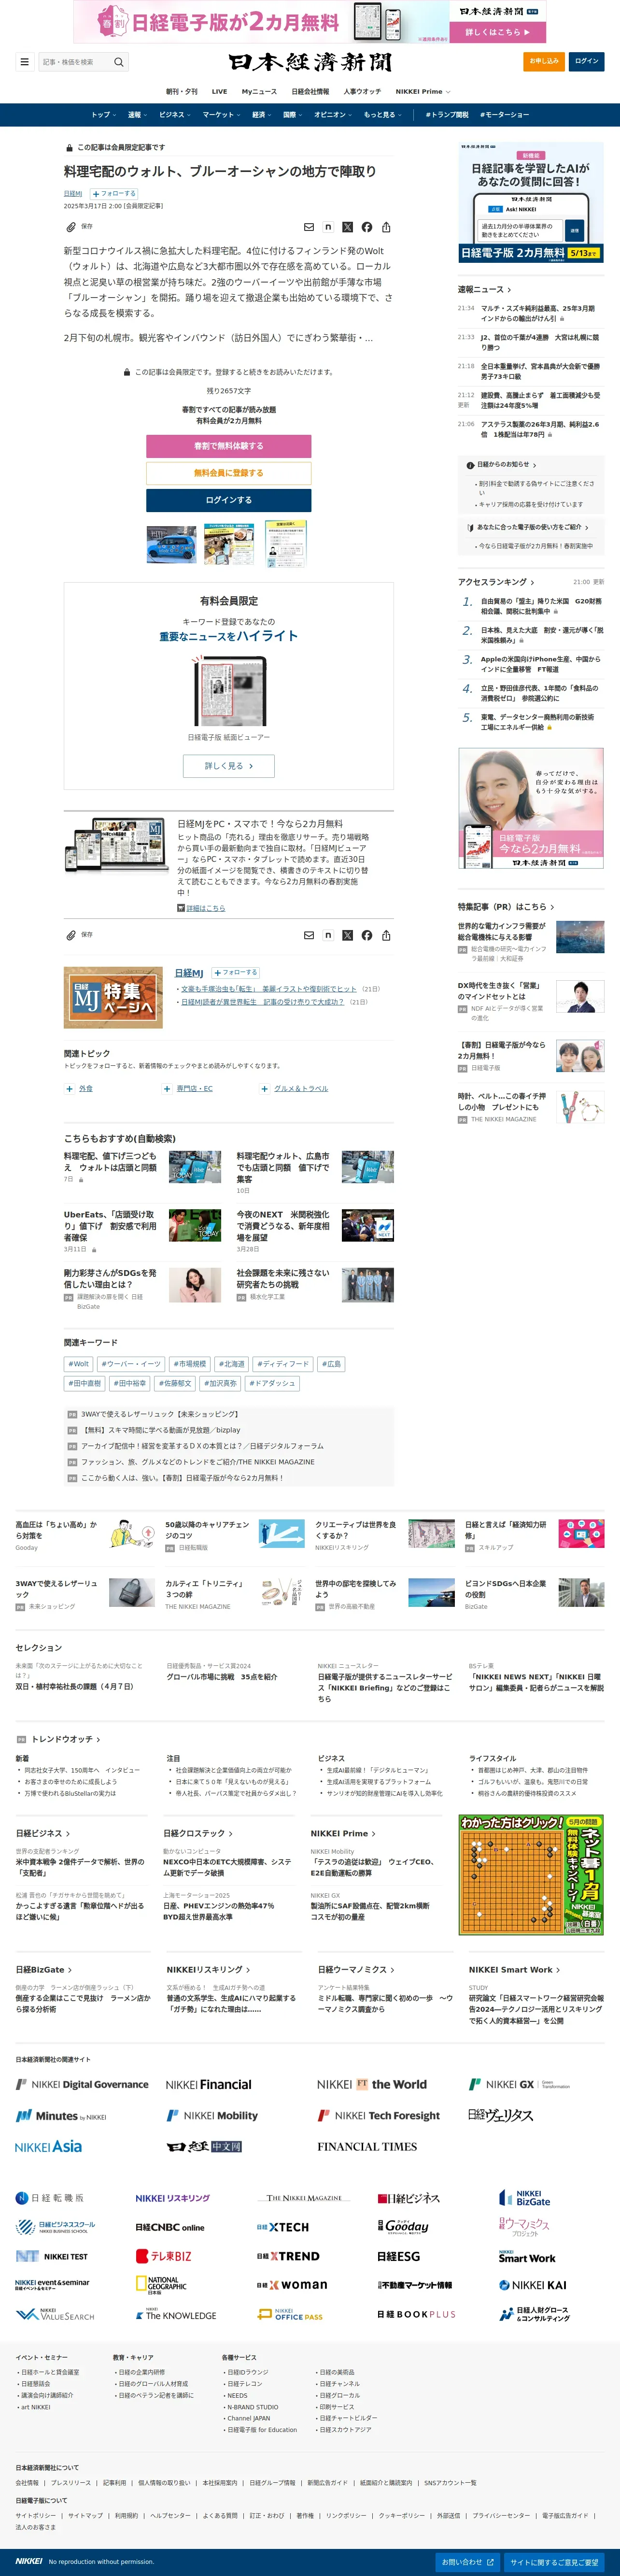620x2576 pixels.
Task: Open the hamburger menu icon in the header
Action: (x=25, y=62)
